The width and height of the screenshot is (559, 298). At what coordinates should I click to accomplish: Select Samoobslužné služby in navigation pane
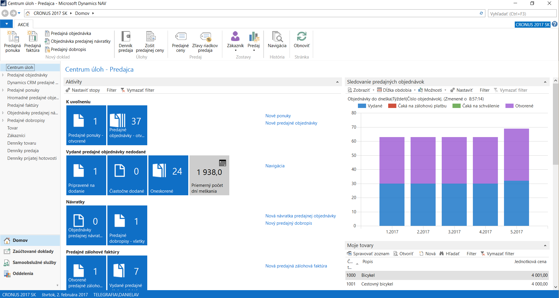[x=30, y=262]
